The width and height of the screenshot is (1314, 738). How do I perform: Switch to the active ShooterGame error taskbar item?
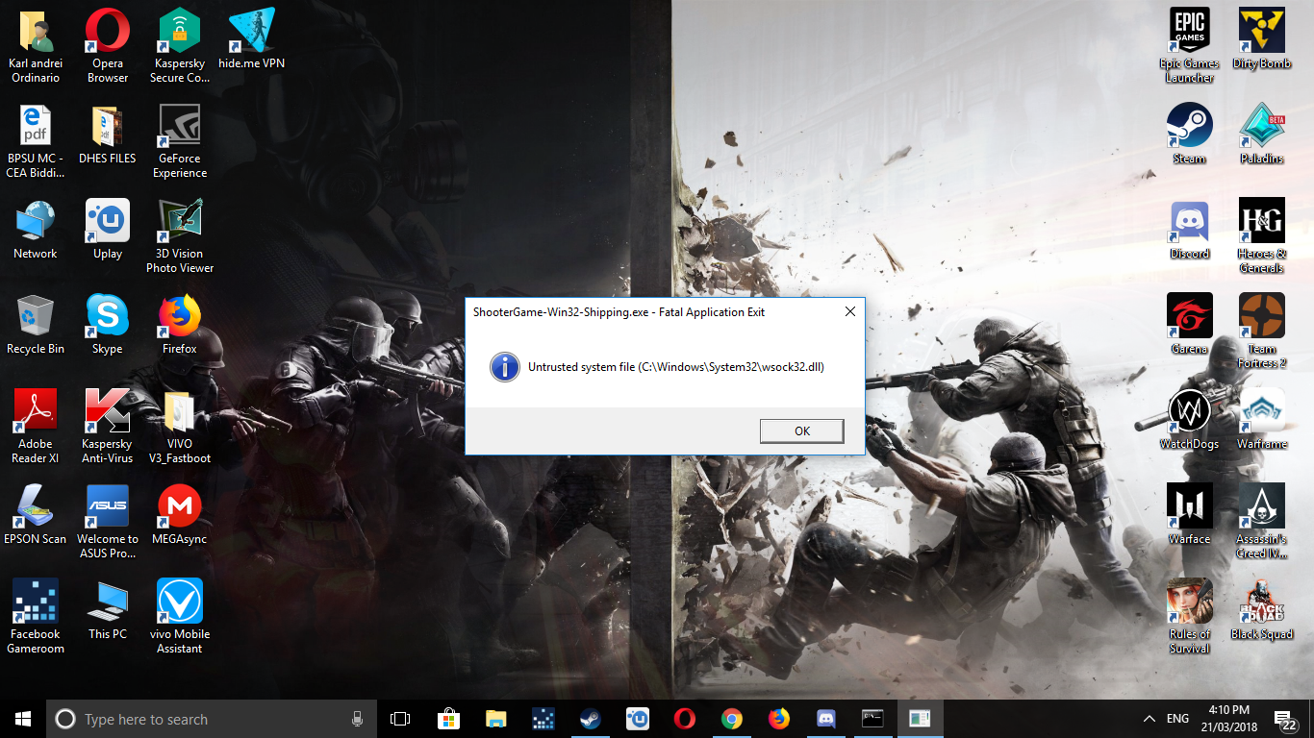[x=920, y=719]
